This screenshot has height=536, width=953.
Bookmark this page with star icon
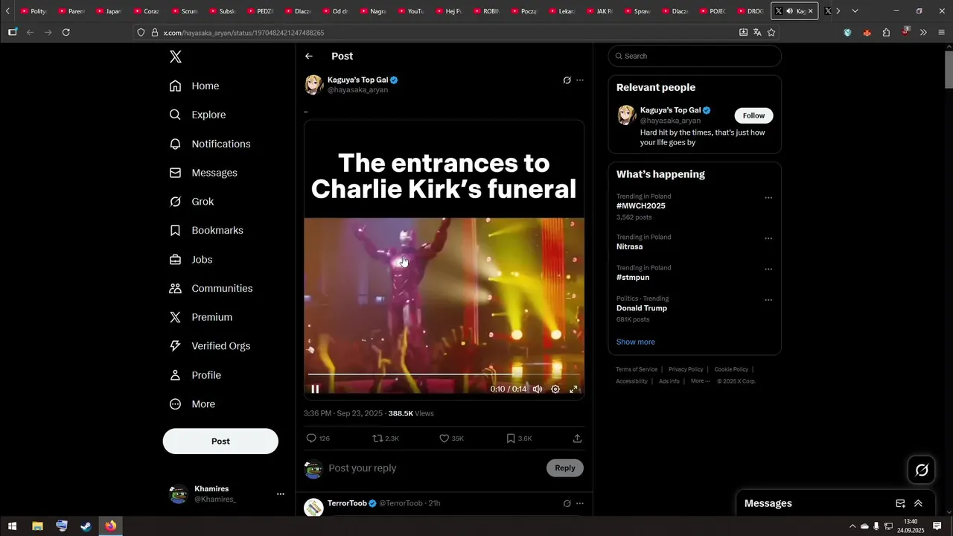tap(771, 33)
